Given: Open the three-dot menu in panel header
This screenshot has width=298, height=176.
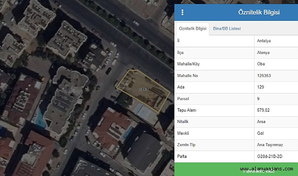Looking at the screenshot, I should 182,13.
